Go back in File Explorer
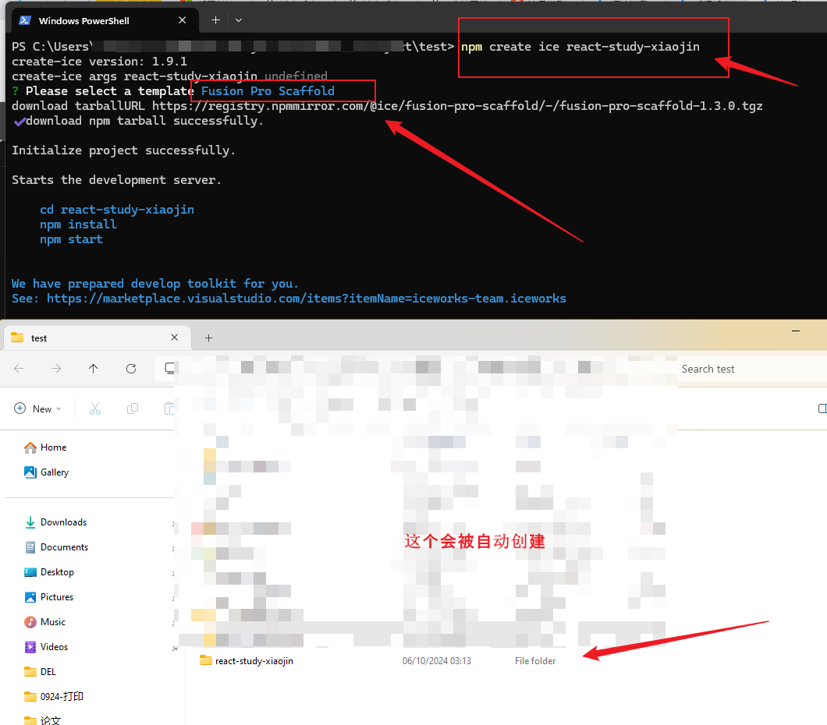Viewport: 827px width, 725px height. coord(19,368)
